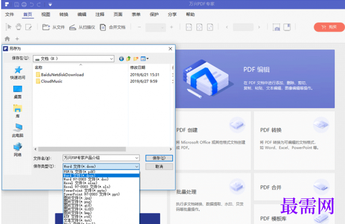Go to next page arrow
Screen dimensions: 345x224
(259, 27)
